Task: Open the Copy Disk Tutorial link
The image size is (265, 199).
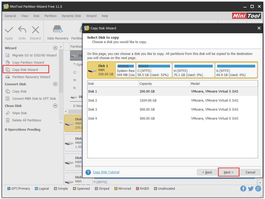Action: 106,172
